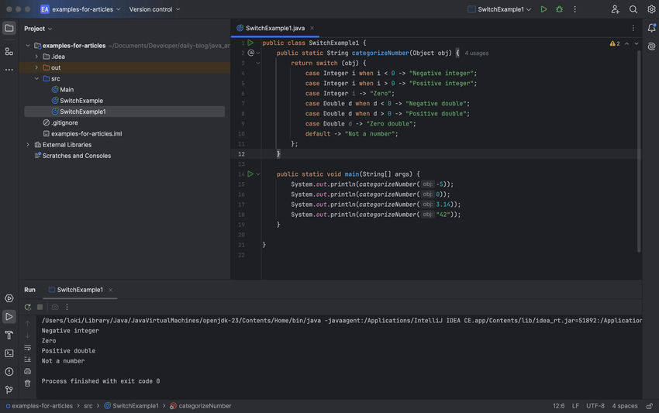Open the Git tool window in the sidebar

(x=9, y=390)
